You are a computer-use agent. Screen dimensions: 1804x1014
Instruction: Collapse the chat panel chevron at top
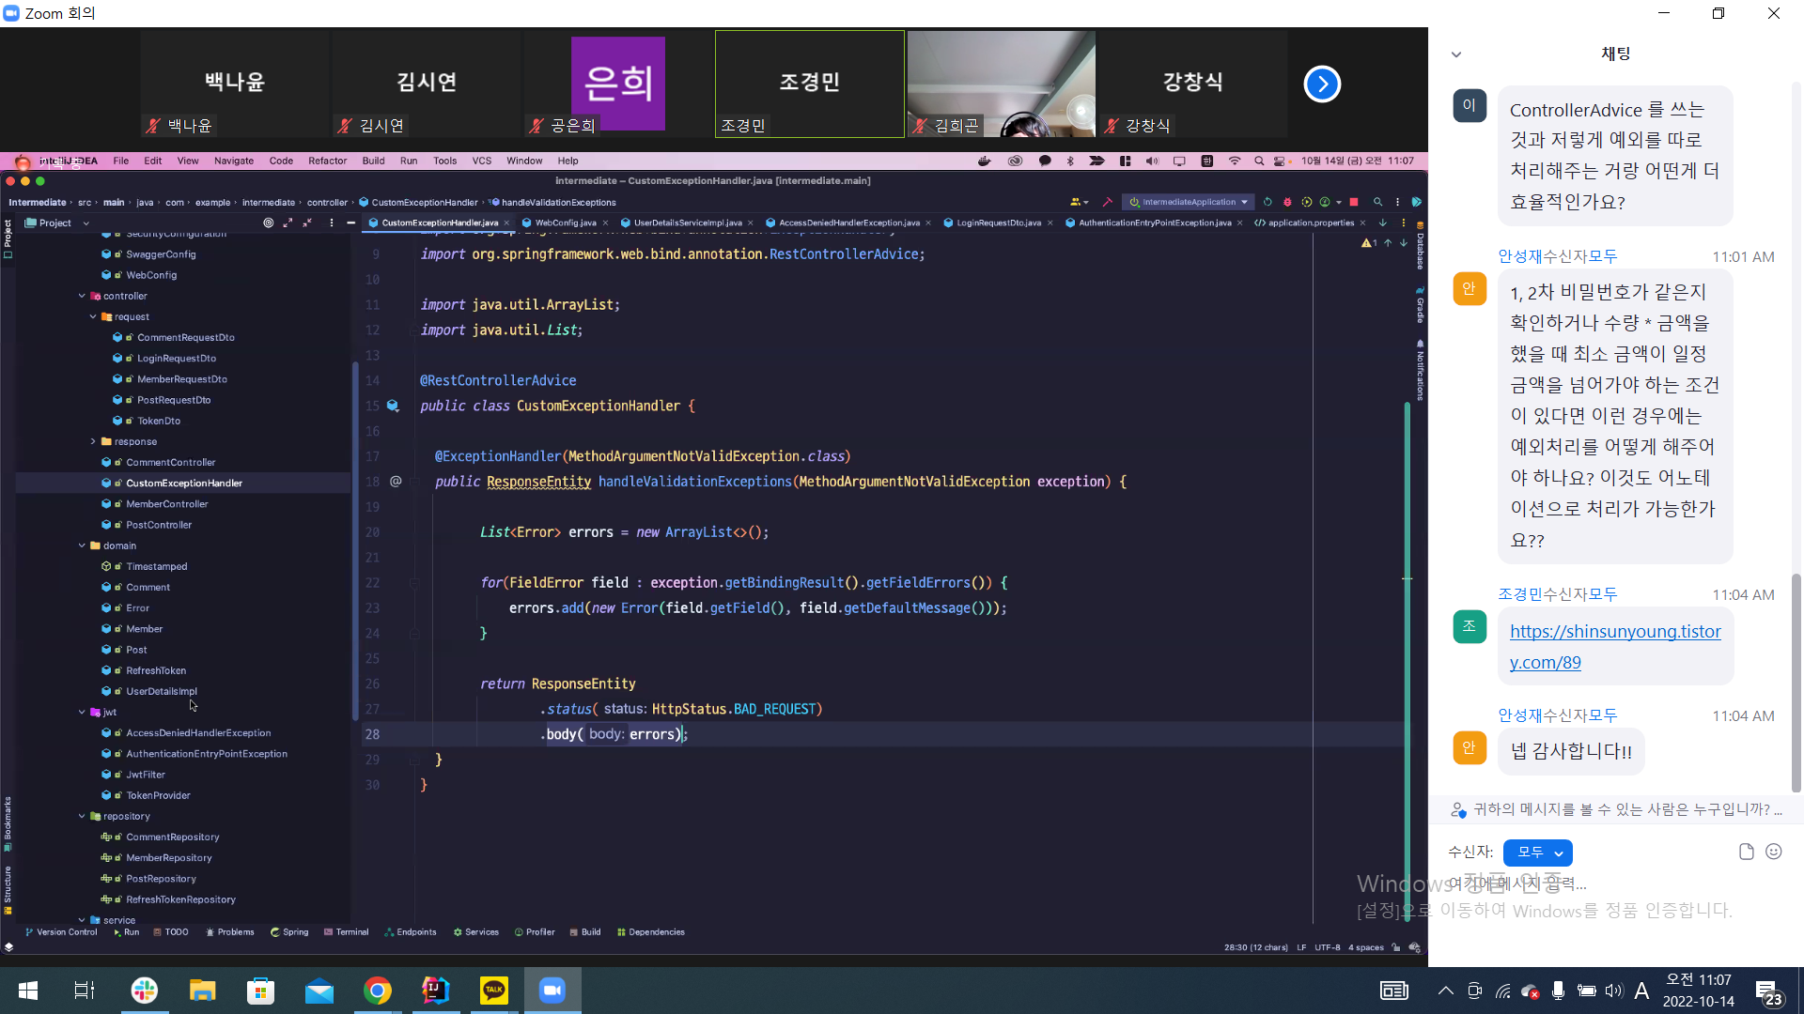coord(1456,54)
